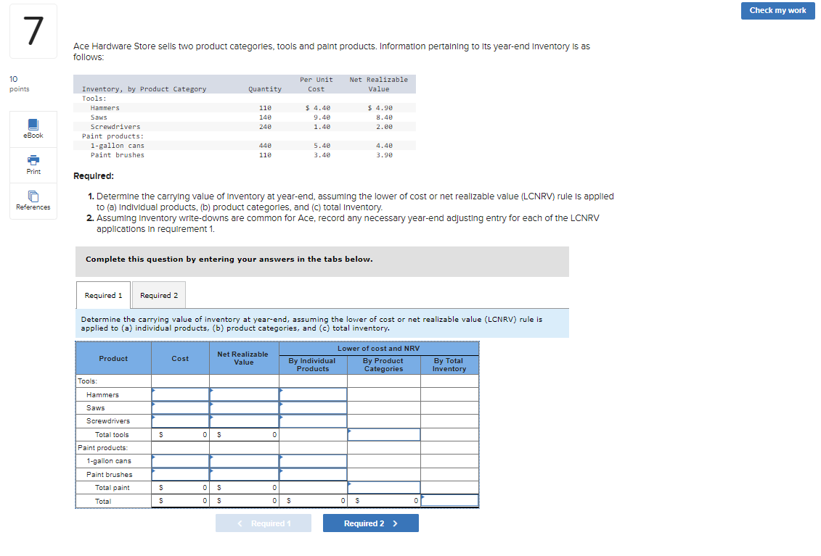Select Total paint By Product Categories cell
821x556 pixels.
[384, 487]
